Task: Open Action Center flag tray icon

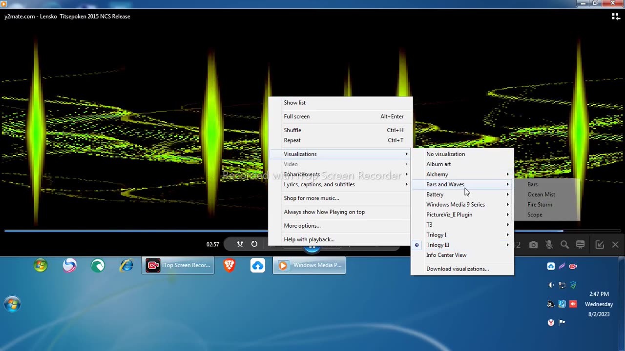Action: click(562, 322)
